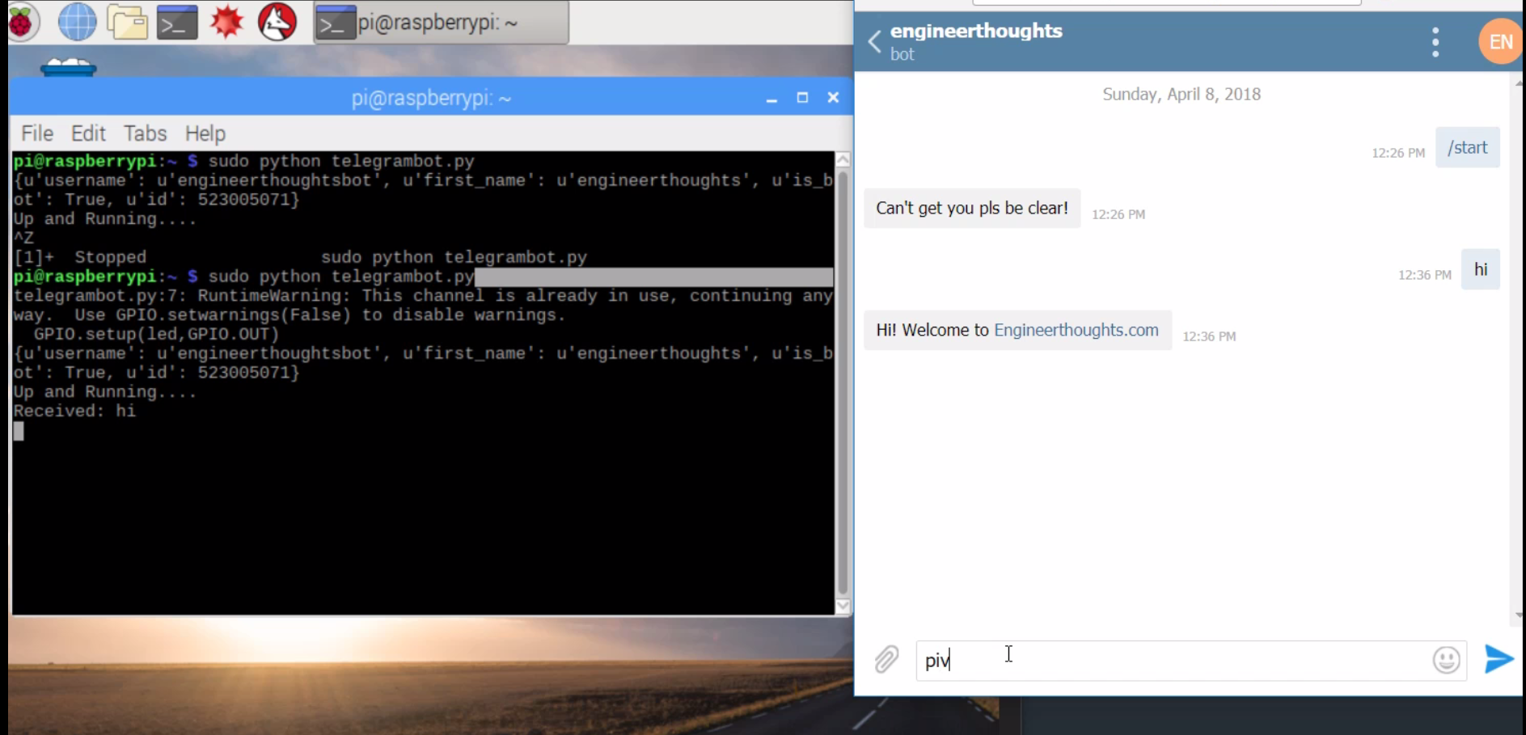The width and height of the screenshot is (1526, 735).
Task: Open the chat options three-dot menu
Action: [x=1435, y=42]
